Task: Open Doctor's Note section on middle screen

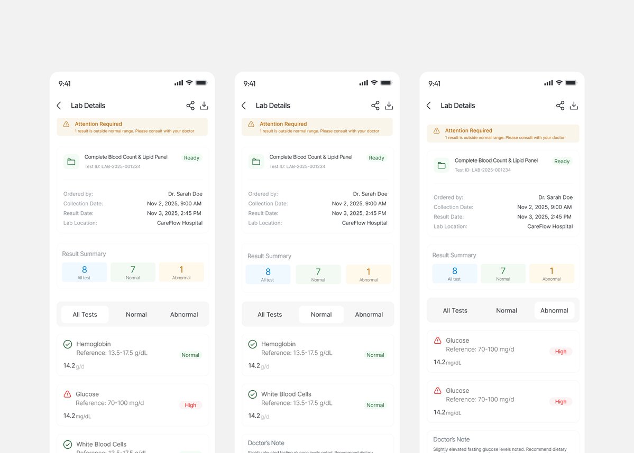Action: (x=266, y=443)
